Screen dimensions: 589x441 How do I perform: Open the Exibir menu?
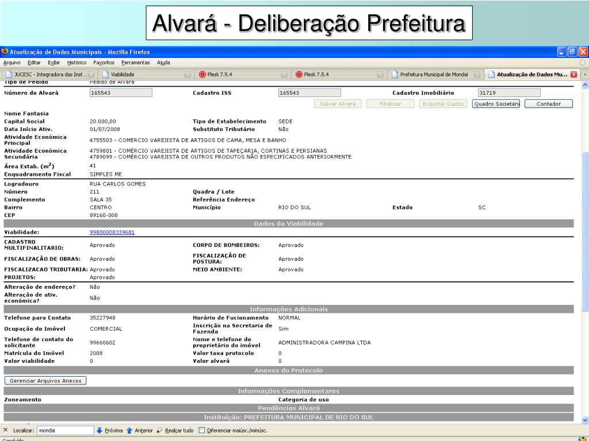point(53,63)
